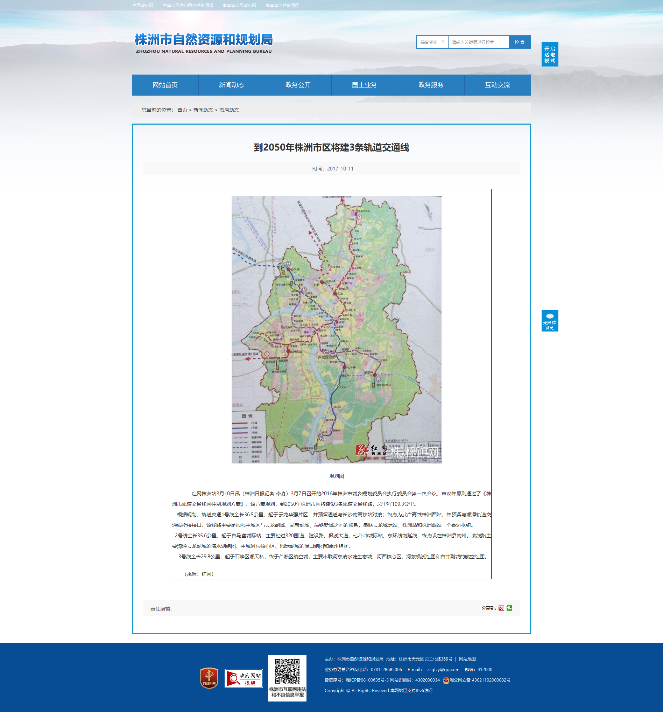663x712 pixels.
Task: Focus the keyword search input field
Action: (478, 42)
